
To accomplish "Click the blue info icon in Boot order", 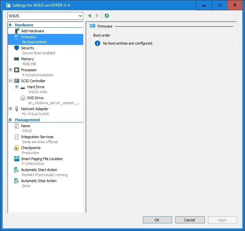I will point(98,43).
